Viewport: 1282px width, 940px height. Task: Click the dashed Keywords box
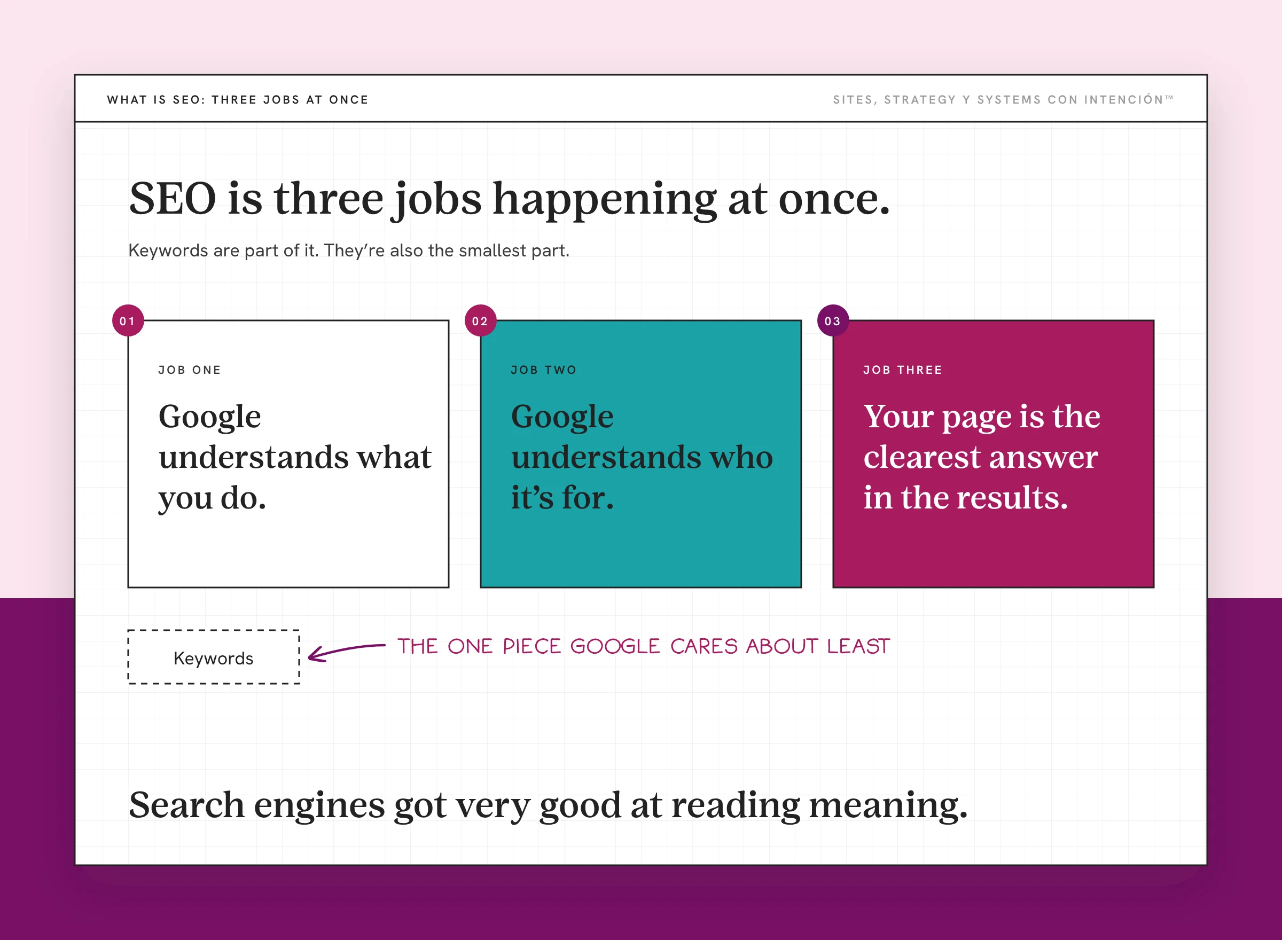click(x=213, y=657)
